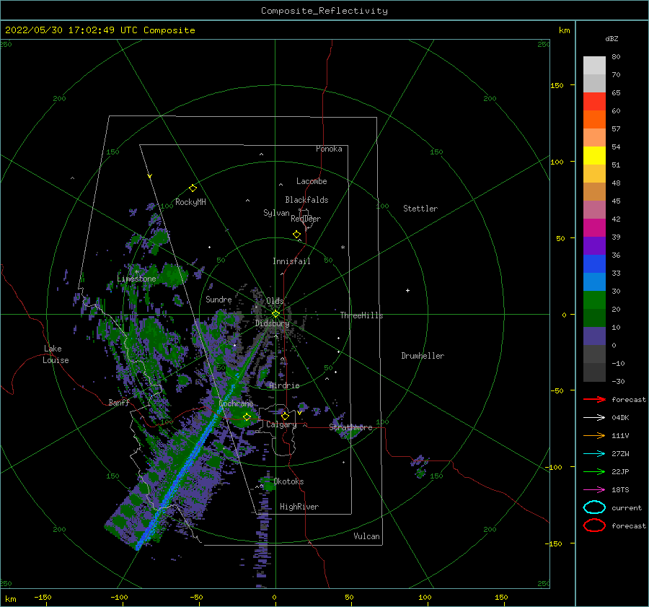
Task: Select the cyan current ellipse icon
Action: pos(594,507)
